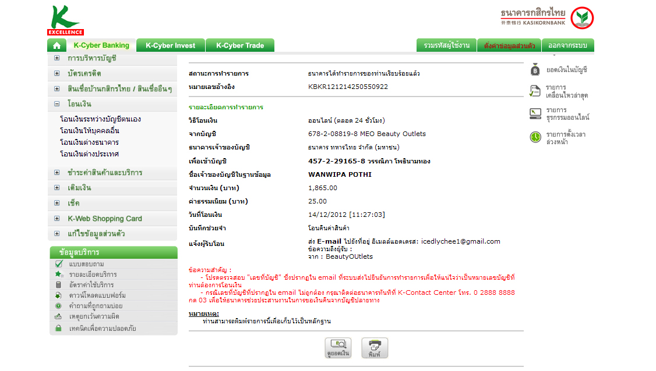Image resolution: width=656 pixels, height=371 pixels.
Task: Click the logout button
Action: [567, 45]
